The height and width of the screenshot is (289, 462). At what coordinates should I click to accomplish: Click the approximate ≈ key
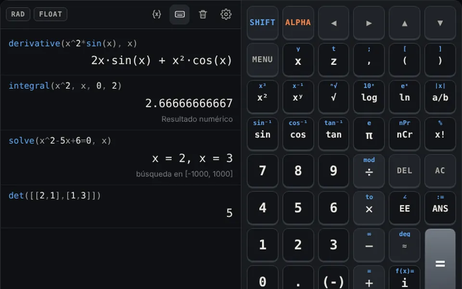405,245
